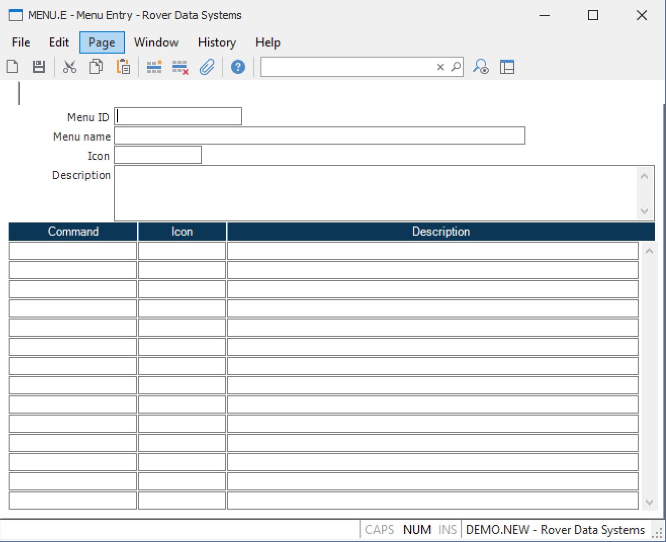Click the New record toolbar icon

(x=13, y=67)
